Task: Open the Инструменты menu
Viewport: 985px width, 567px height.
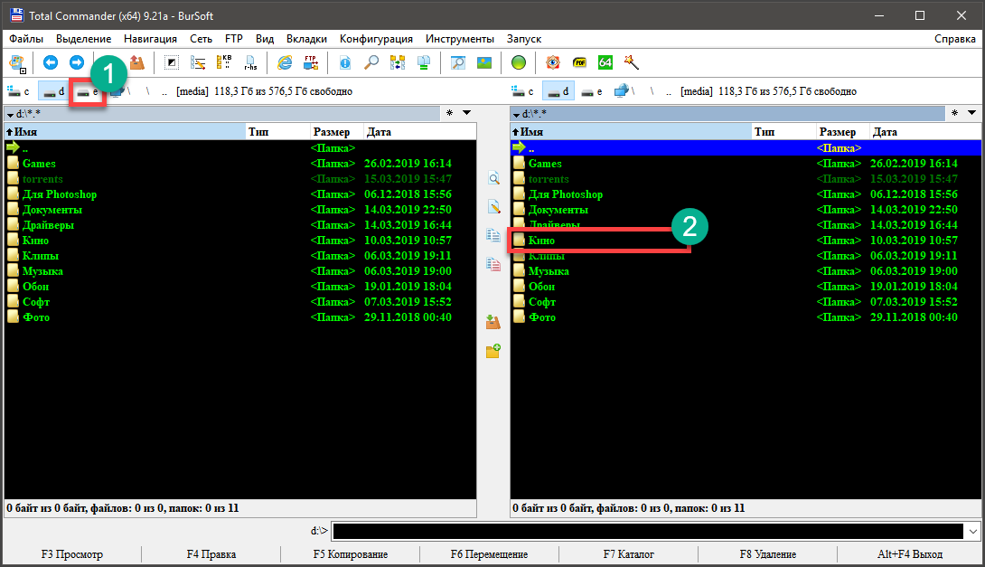Action: [459, 39]
